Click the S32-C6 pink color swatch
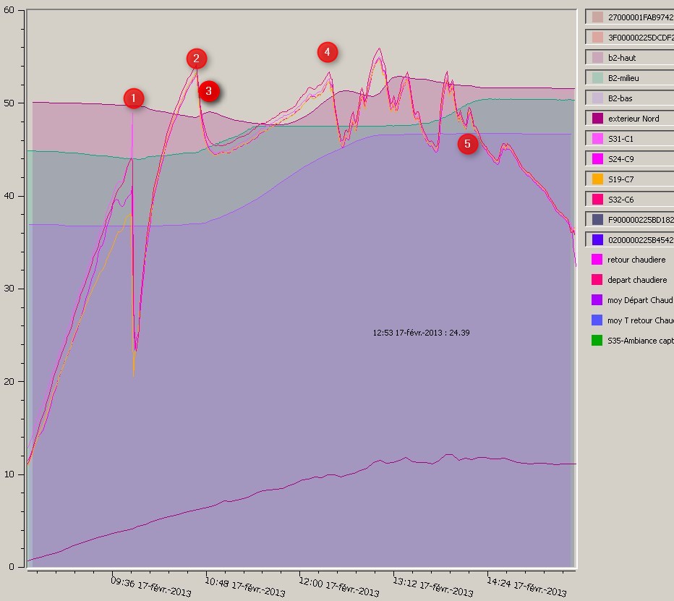The width and height of the screenshot is (674, 601). (x=597, y=199)
